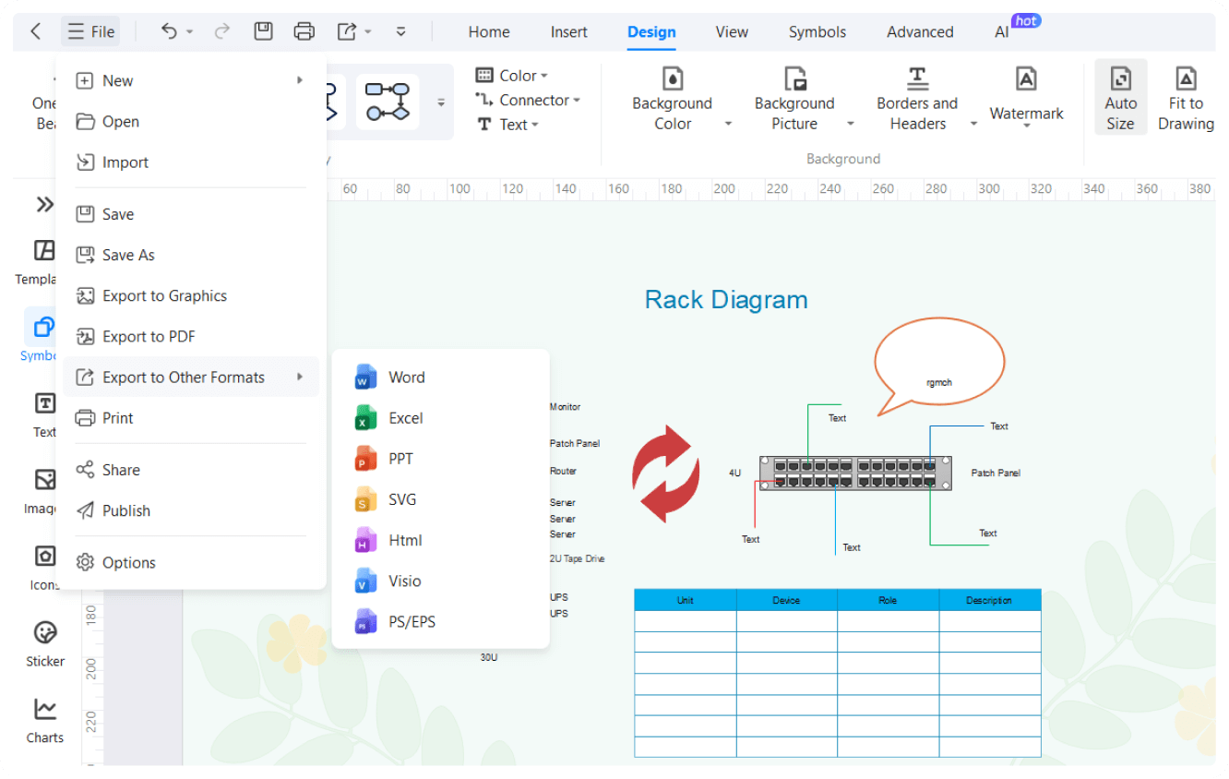Open the Background Picture dropdown arrow

[x=850, y=124]
